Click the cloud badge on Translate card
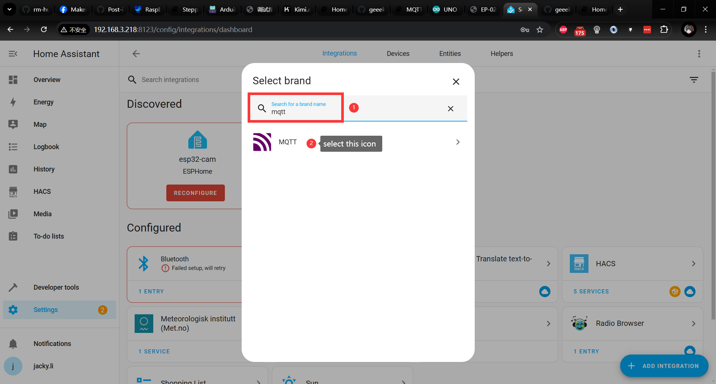The image size is (716, 384). click(x=545, y=292)
